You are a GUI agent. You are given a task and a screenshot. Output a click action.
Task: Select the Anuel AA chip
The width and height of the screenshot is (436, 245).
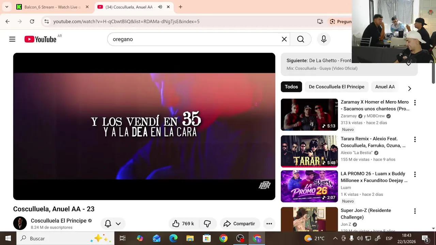385,87
